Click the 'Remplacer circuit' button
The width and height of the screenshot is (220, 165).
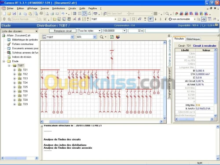pos(63,31)
